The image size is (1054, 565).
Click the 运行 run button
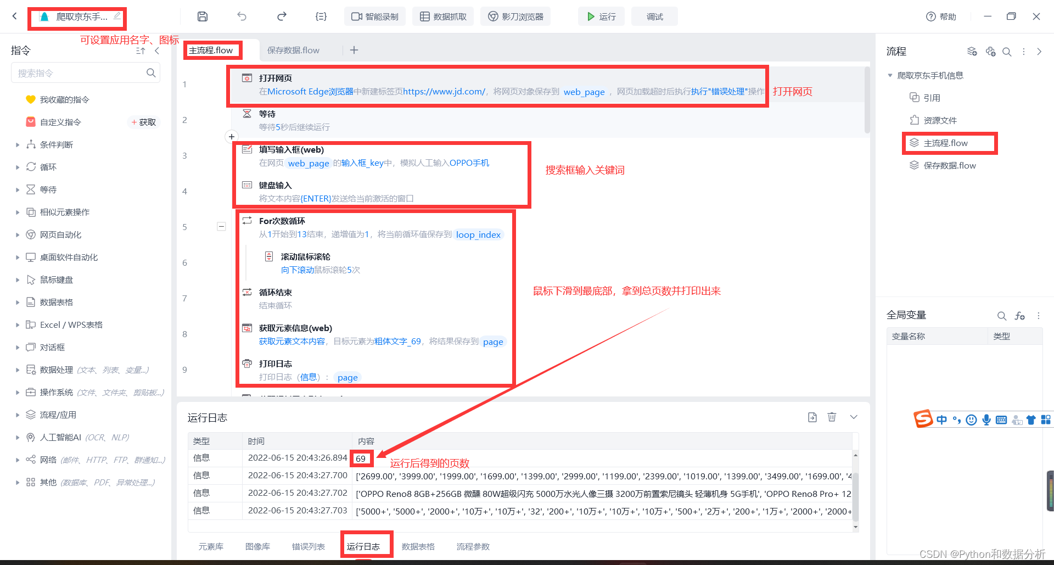(x=601, y=16)
